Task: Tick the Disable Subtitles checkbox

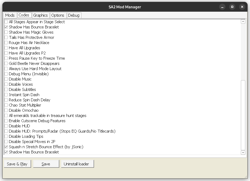Action: pyautogui.click(x=6, y=90)
